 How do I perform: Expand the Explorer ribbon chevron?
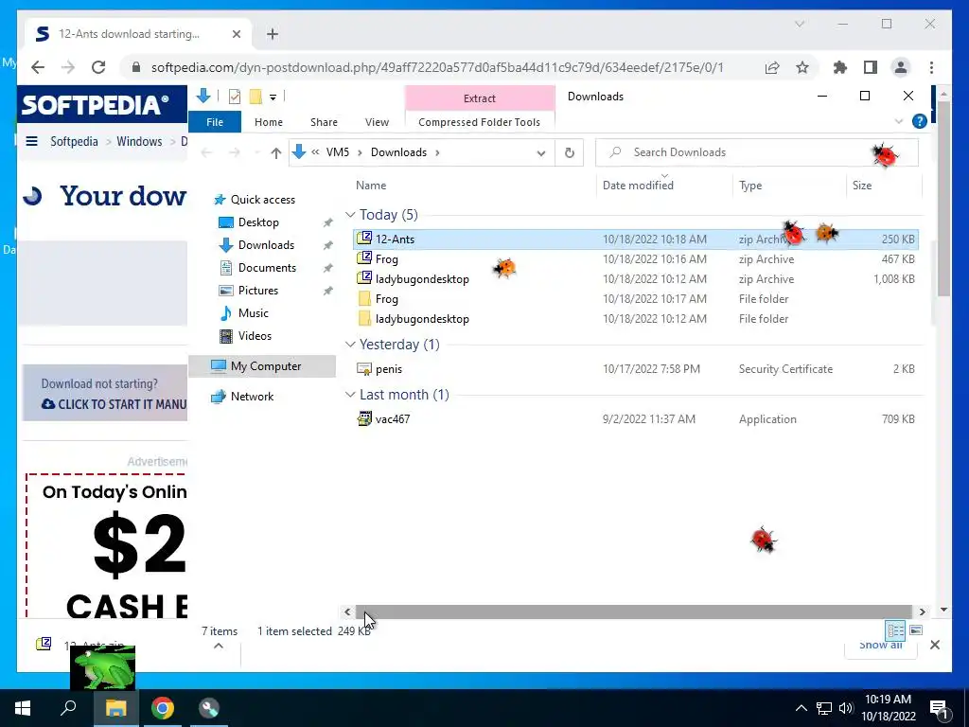pyautogui.click(x=899, y=121)
